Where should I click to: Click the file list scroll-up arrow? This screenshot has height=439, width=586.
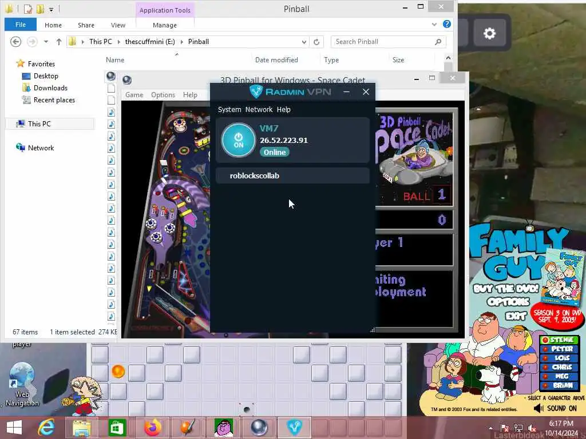[448, 58]
